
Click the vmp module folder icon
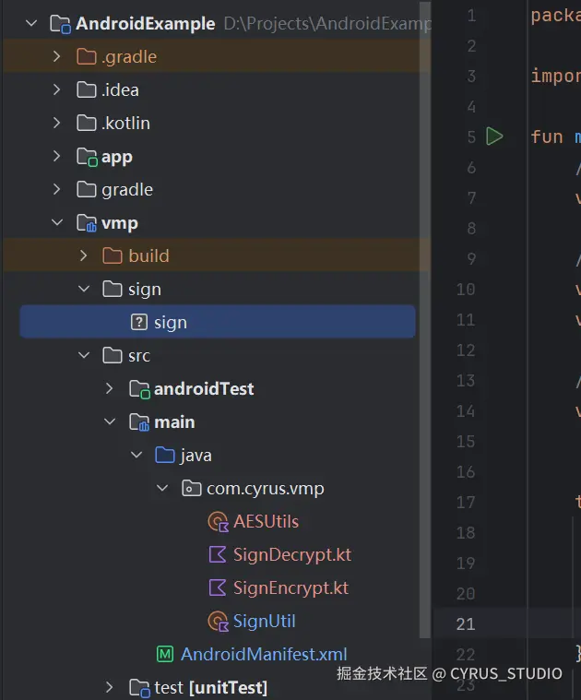(x=87, y=222)
